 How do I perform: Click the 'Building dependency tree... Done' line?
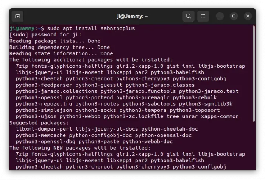click(x=59, y=47)
